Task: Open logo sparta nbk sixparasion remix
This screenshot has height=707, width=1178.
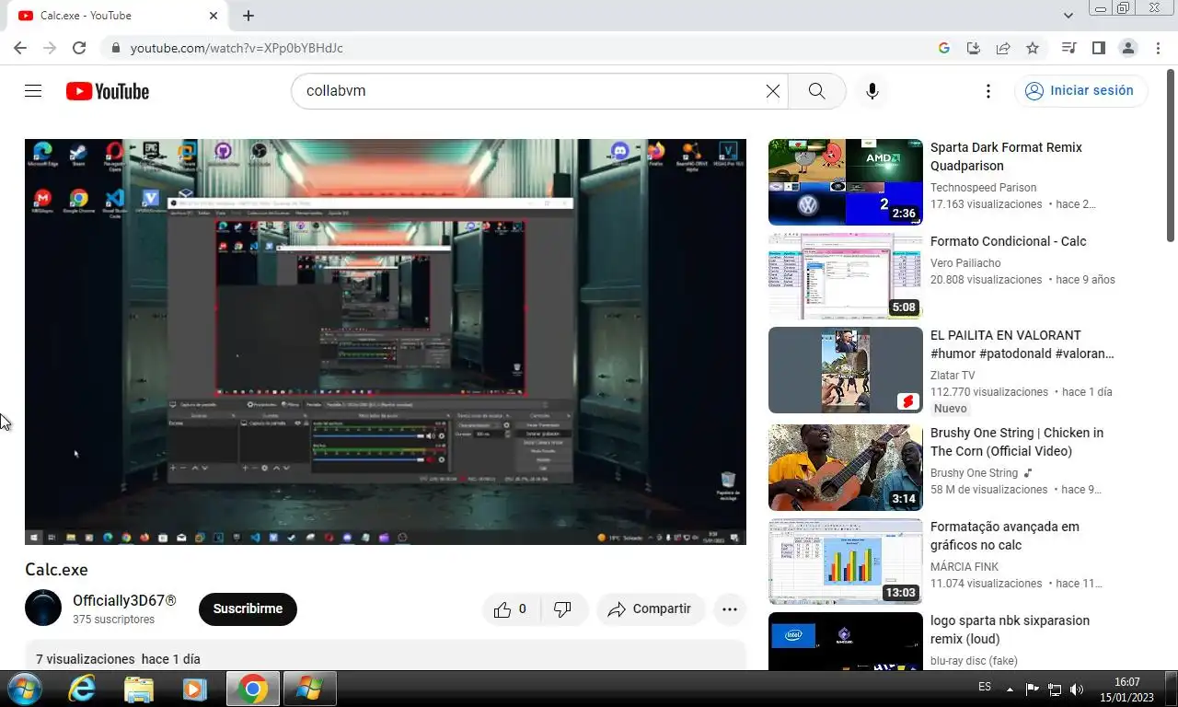Action: click(x=1010, y=630)
